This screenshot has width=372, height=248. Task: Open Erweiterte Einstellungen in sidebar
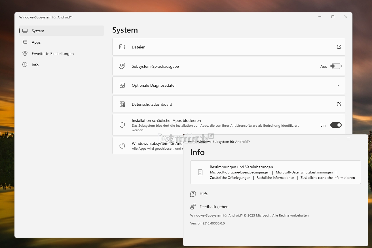click(62, 53)
